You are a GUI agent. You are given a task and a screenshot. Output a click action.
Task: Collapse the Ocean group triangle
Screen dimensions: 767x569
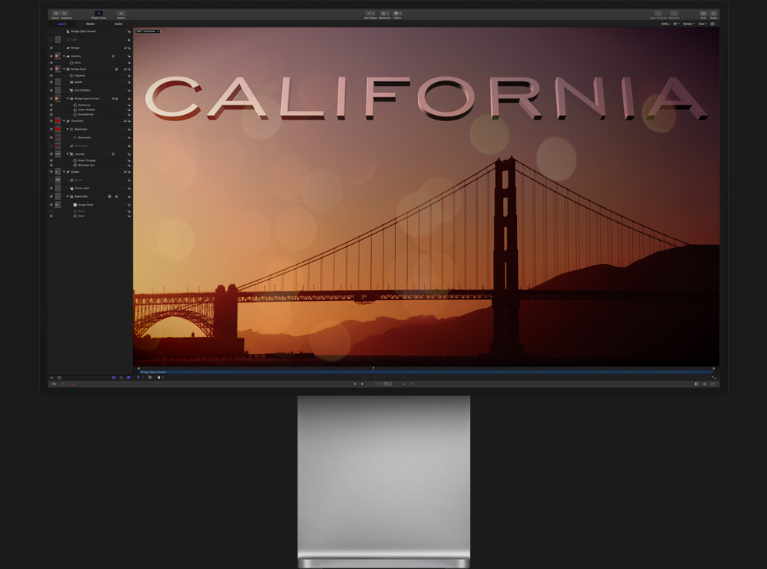pos(65,172)
